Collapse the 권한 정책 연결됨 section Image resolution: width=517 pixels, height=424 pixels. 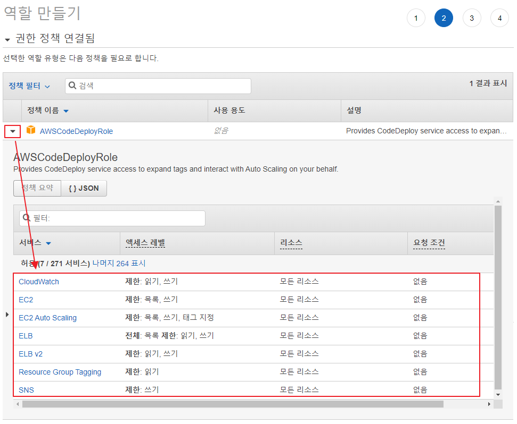click(7, 40)
